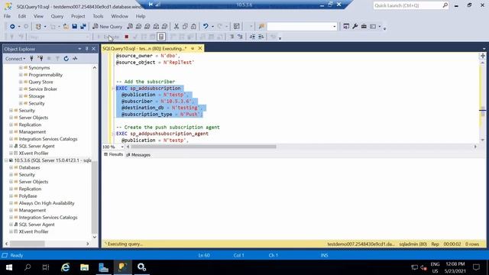The image size is (489, 275).
Task: Click the Cut scissors icon
Action: (x=176, y=27)
